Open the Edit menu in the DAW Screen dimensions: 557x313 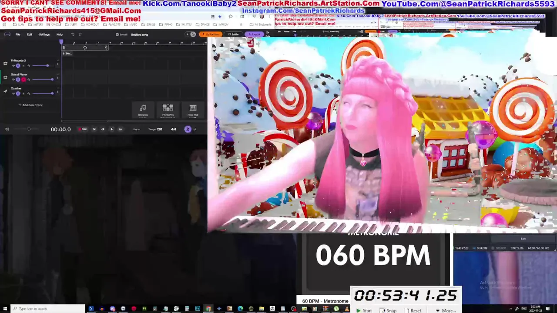(30, 34)
